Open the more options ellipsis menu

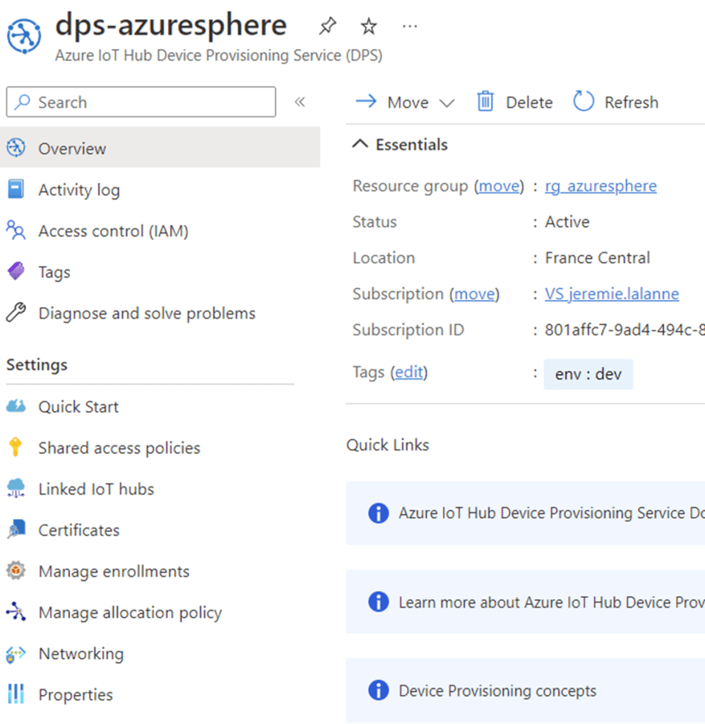click(409, 25)
